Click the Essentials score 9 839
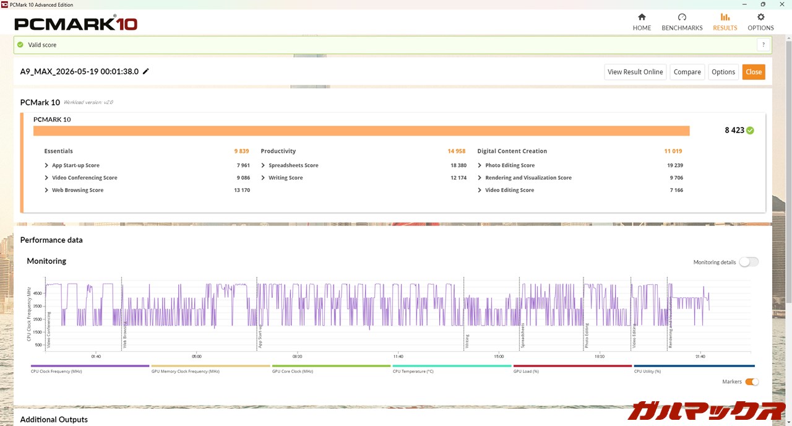This screenshot has height=426, width=792. [241, 151]
